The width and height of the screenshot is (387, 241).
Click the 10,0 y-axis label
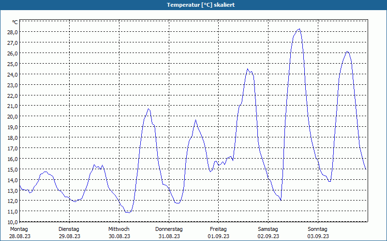point(13,222)
